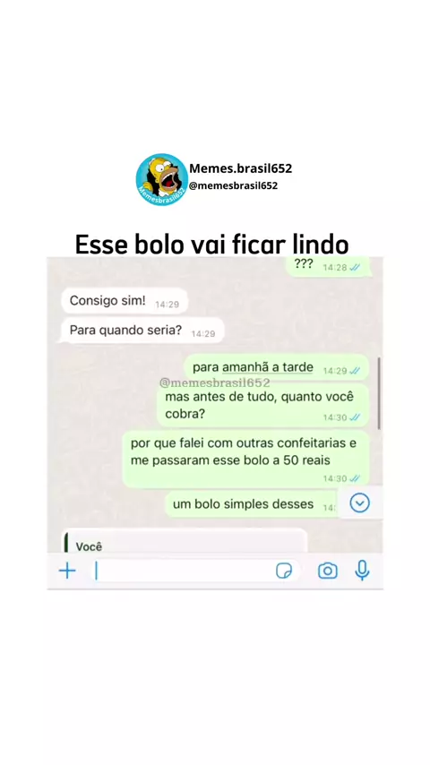Tap the '???' message bubble
The height and width of the screenshot is (765, 430).
coord(328,266)
